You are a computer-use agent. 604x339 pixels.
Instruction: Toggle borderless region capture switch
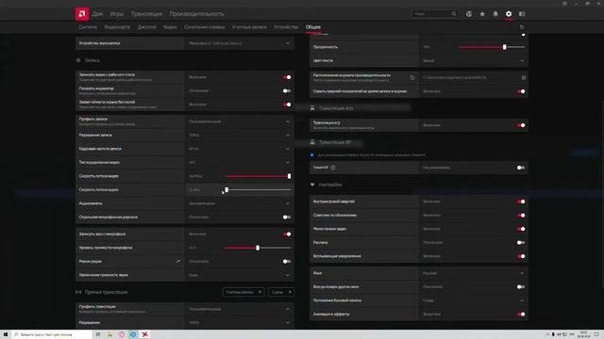[287, 105]
